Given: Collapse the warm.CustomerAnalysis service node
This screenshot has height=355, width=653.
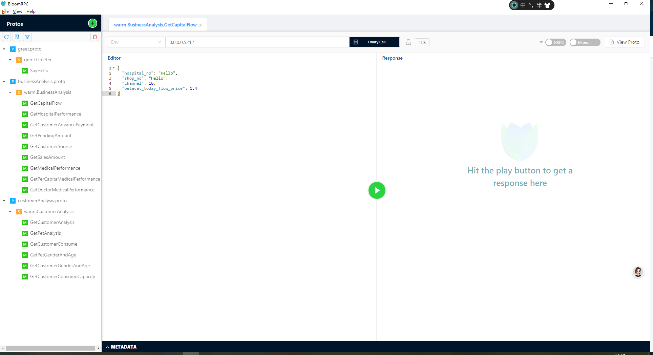Looking at the screenshot, I should [x=10, y=212].
